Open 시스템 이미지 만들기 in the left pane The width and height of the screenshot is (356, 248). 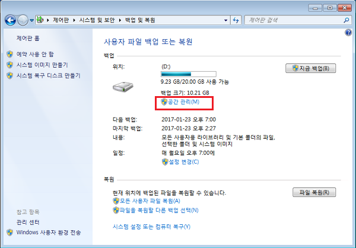pos(42,65)
